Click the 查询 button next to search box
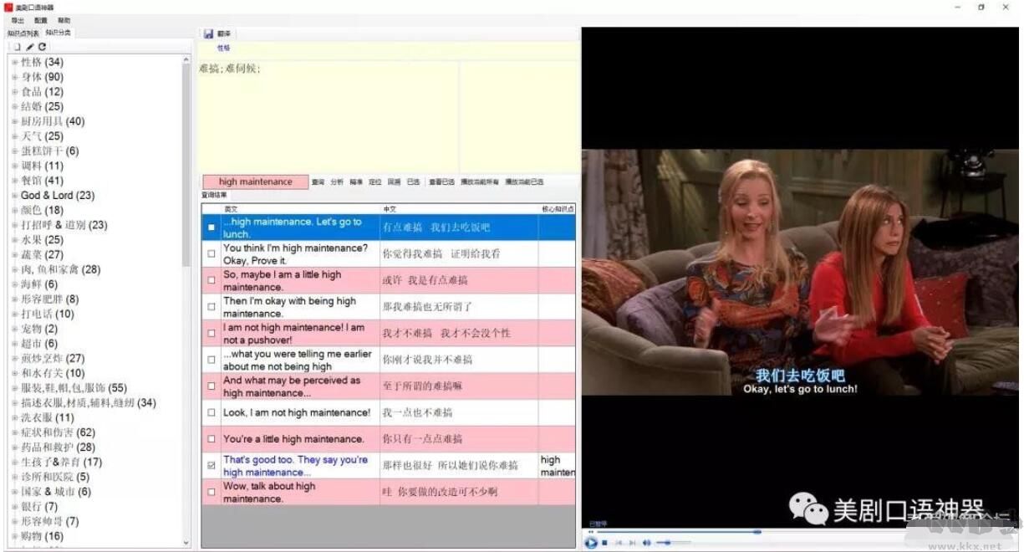The width and height of the screenshot is (1024, 552). click(x=318, y=181)
